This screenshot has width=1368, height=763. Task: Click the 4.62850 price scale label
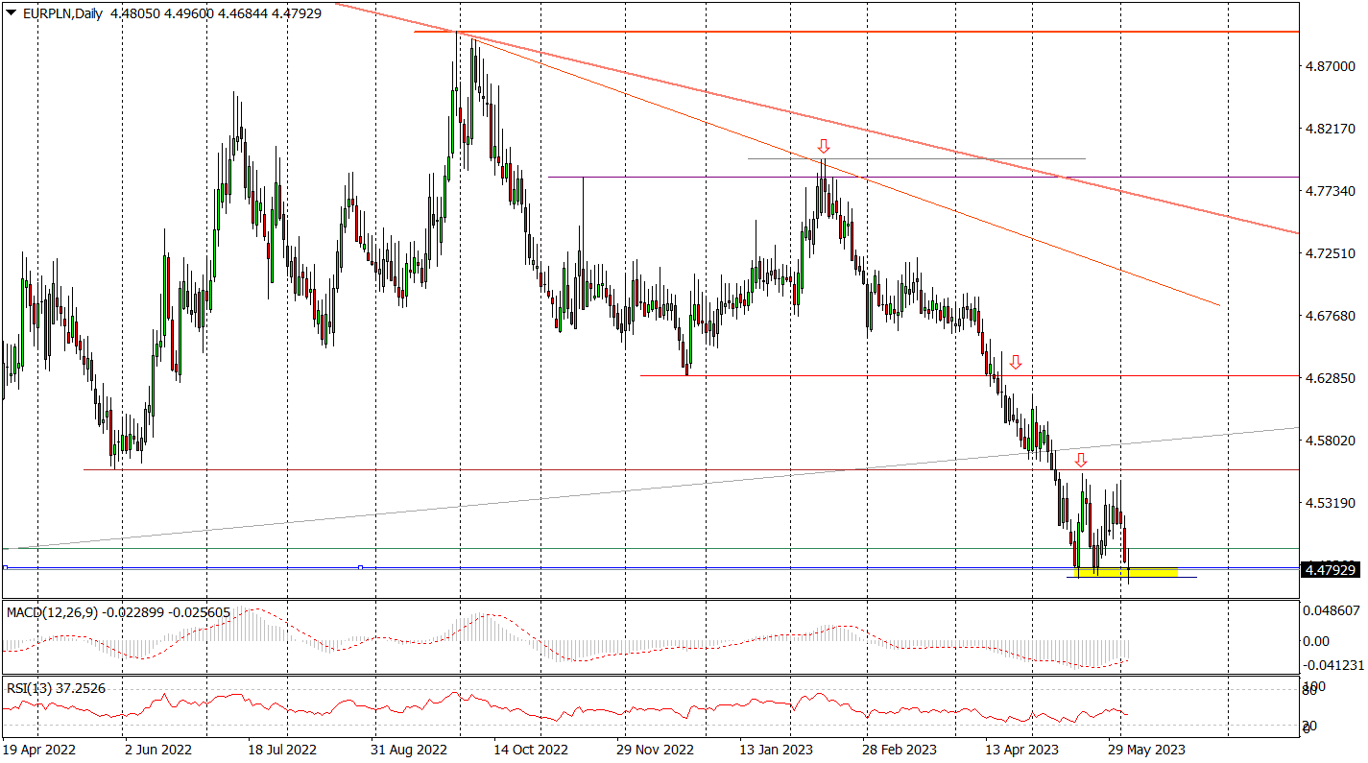(x=1330, y=378)
